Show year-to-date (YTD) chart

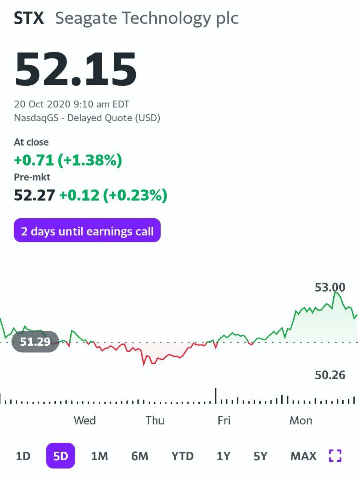183,456
